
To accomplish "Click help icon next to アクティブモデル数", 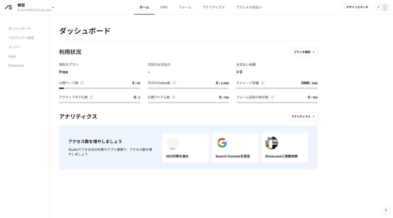I will click(x=91, y=97).
